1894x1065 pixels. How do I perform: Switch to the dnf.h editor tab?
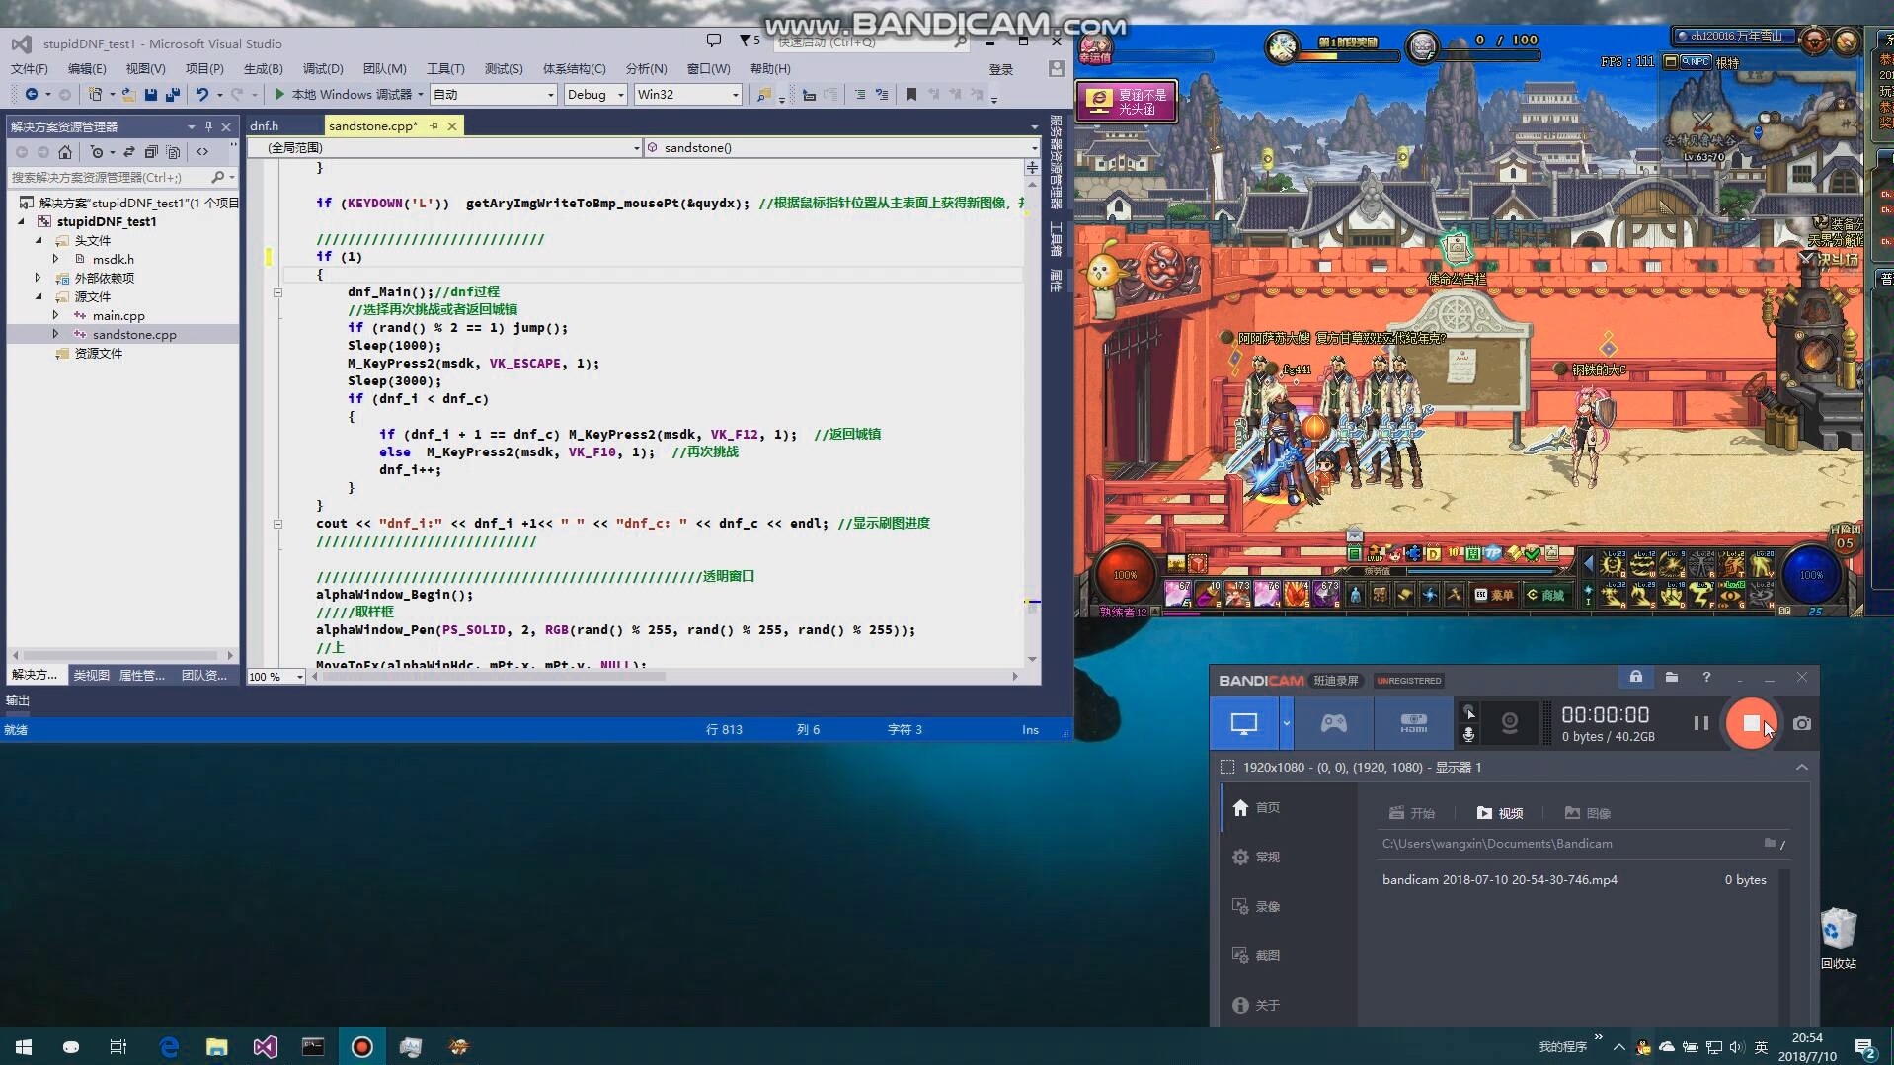click(265, 125)
